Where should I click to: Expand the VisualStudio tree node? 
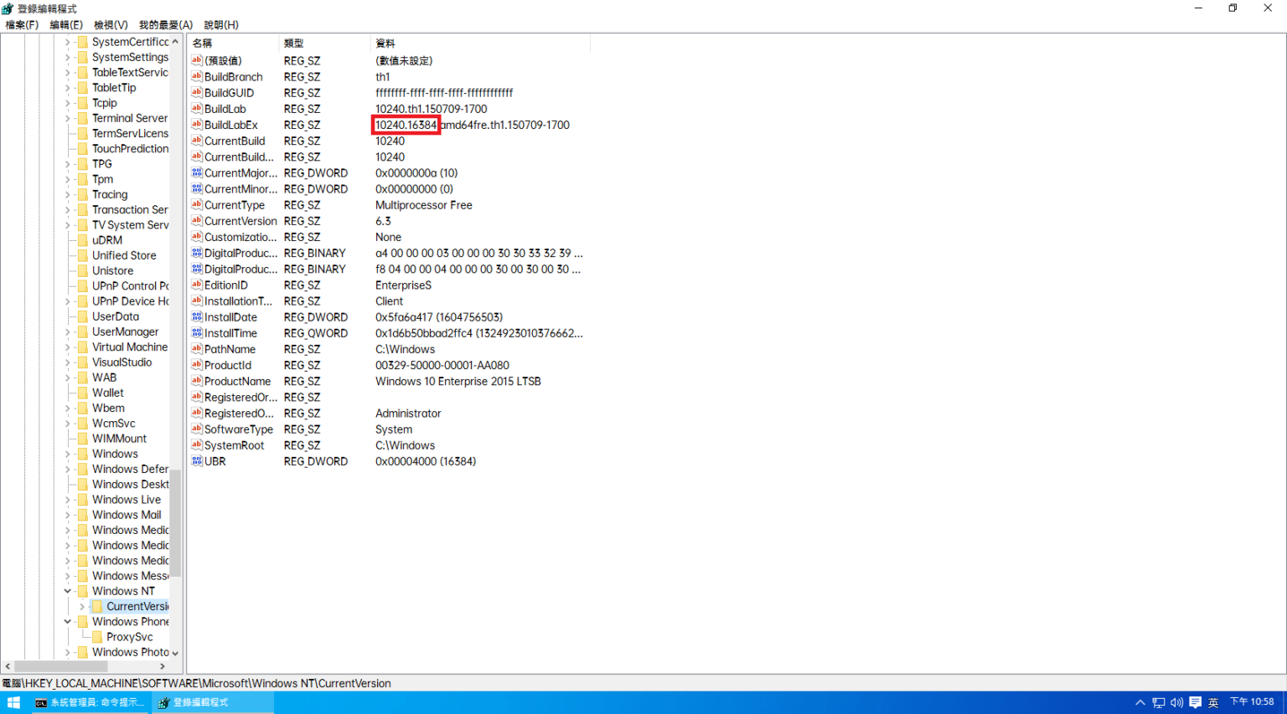(68, 362)
